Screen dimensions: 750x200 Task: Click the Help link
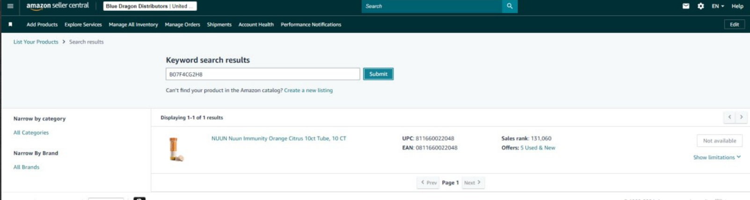point(737,6)
